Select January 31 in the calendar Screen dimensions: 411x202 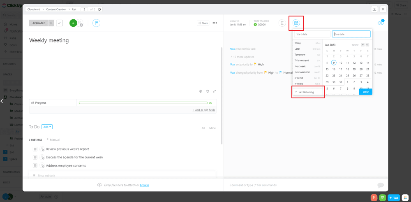click(340, 82)
